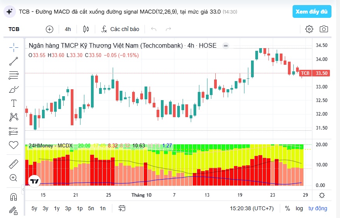
Task: Select the 3y date range
Action: point(45,208)
